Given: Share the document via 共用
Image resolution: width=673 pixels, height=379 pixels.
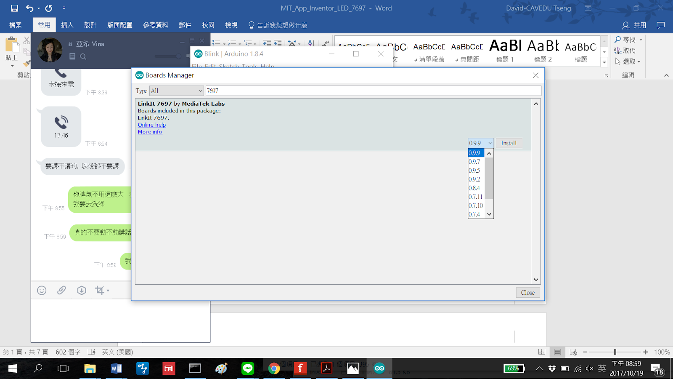Looking at the screenshot, I should tap(634, 25).
